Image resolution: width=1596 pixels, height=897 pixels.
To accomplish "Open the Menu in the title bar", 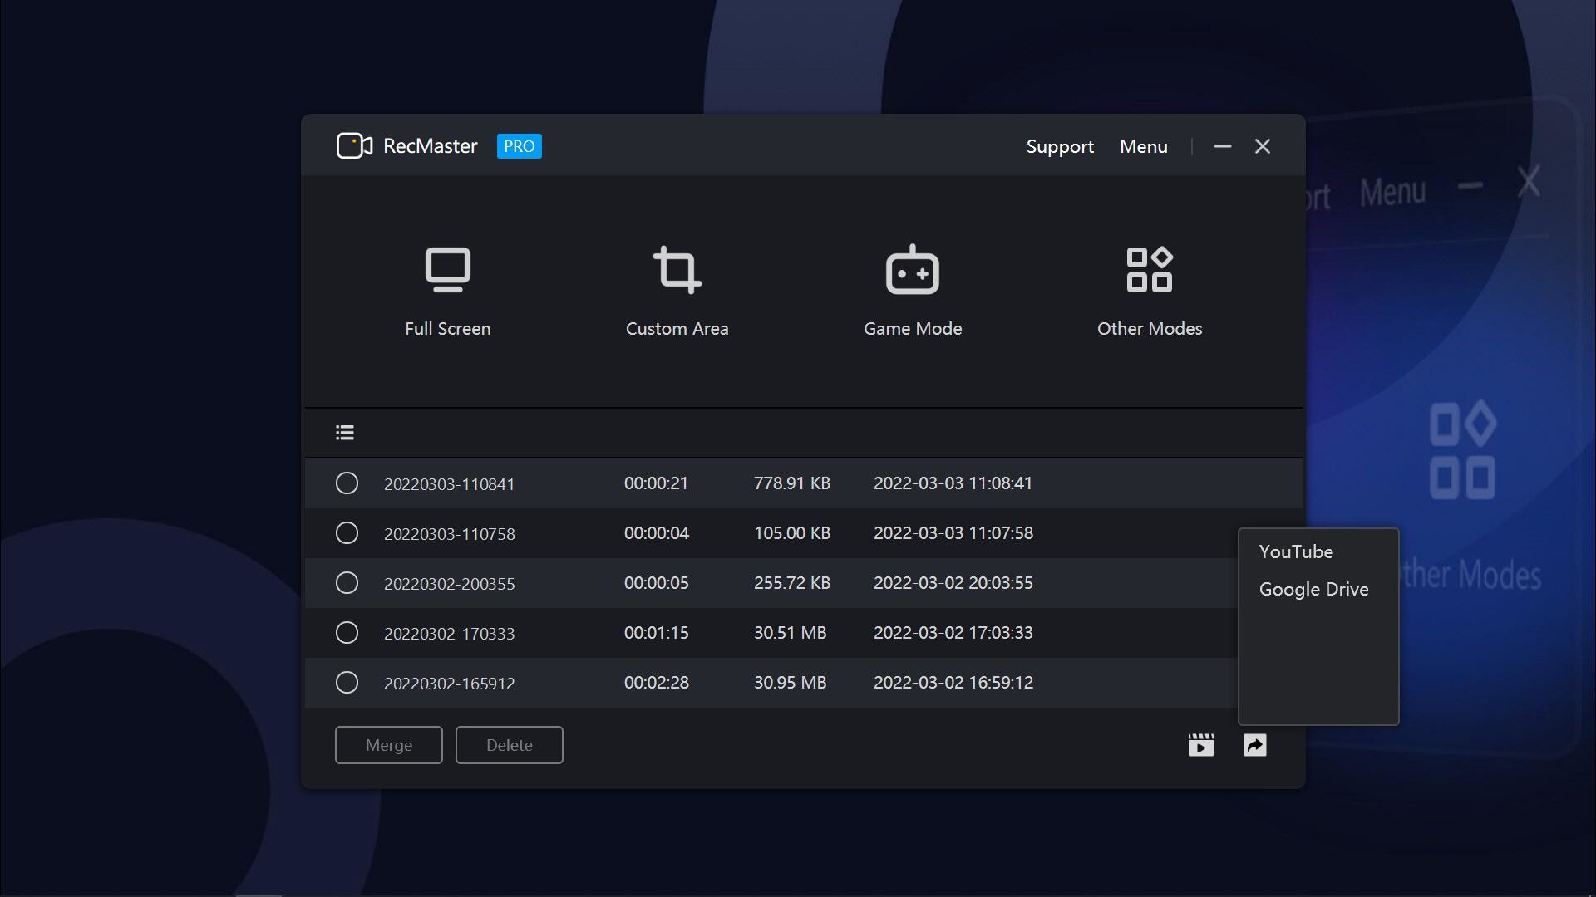I will (1143, 146).
